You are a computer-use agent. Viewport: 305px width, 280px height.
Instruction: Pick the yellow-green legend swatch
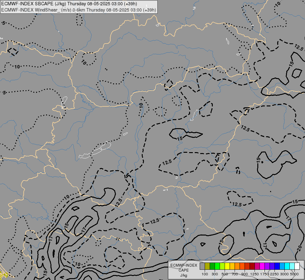tap(222, 266)
